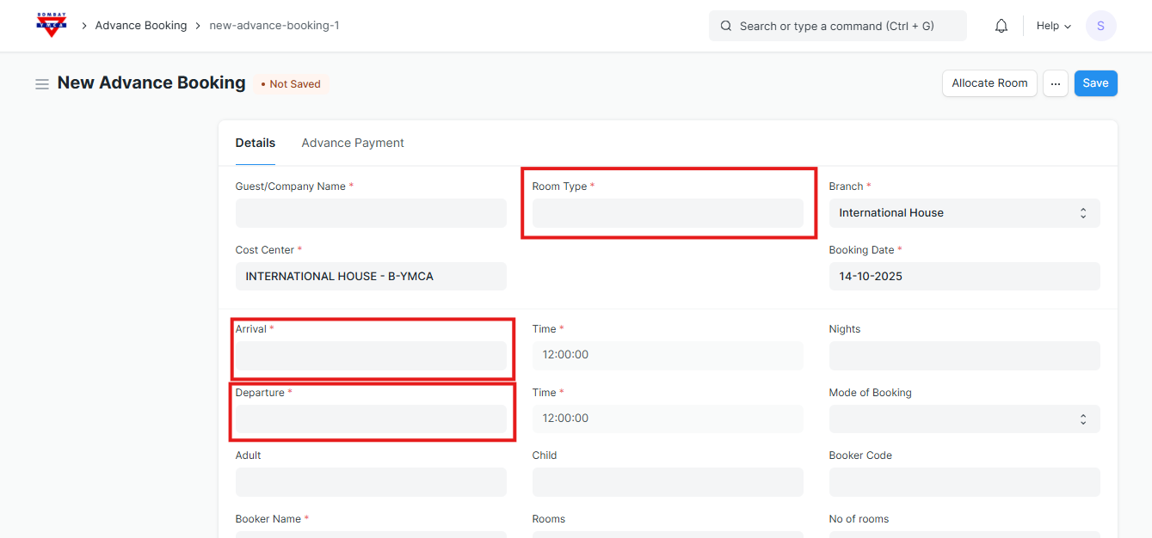This screenshot has height=538, width=1152.
Task: Open the notifications bell icon
Action: tap(1001, 26)
